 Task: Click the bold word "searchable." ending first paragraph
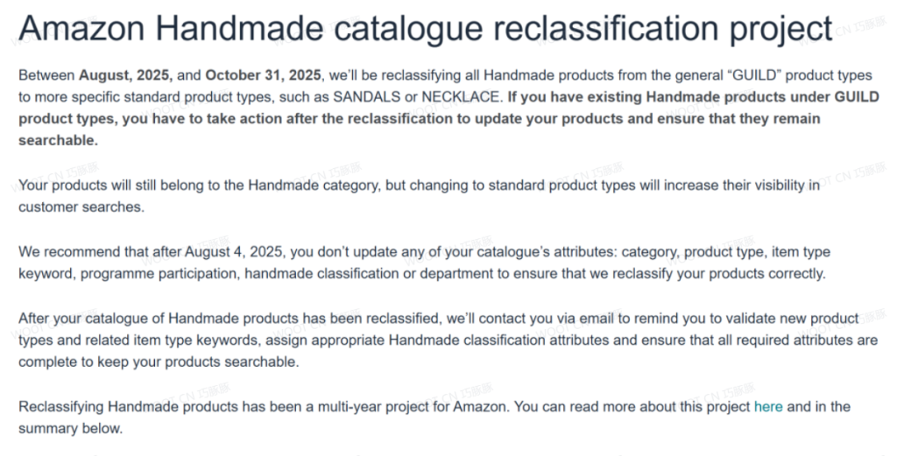[58, 140]
